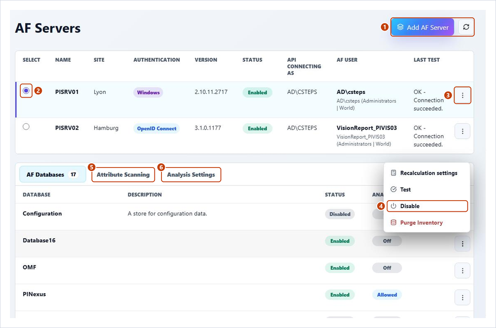Click the Off analysis badge for OMF
This screenshot has height=328, width=496.
pos(387,268)
